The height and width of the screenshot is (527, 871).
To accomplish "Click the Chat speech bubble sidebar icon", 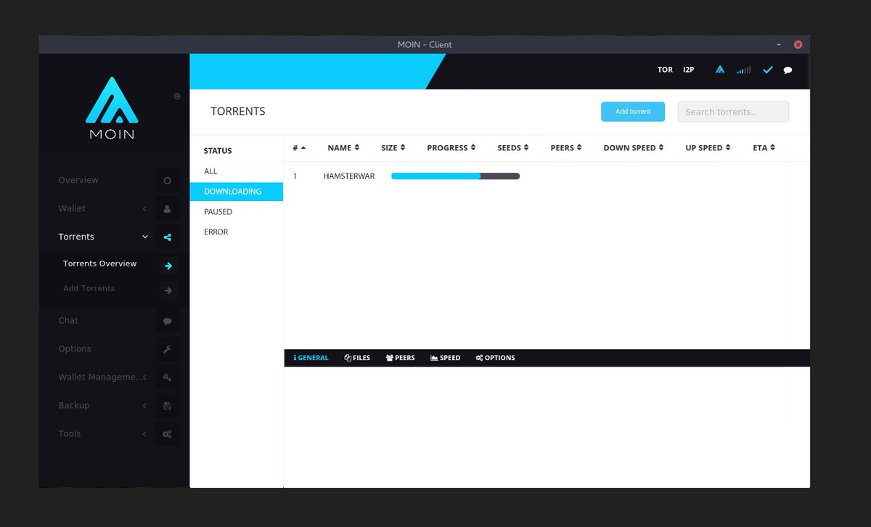I will (167, 321).
